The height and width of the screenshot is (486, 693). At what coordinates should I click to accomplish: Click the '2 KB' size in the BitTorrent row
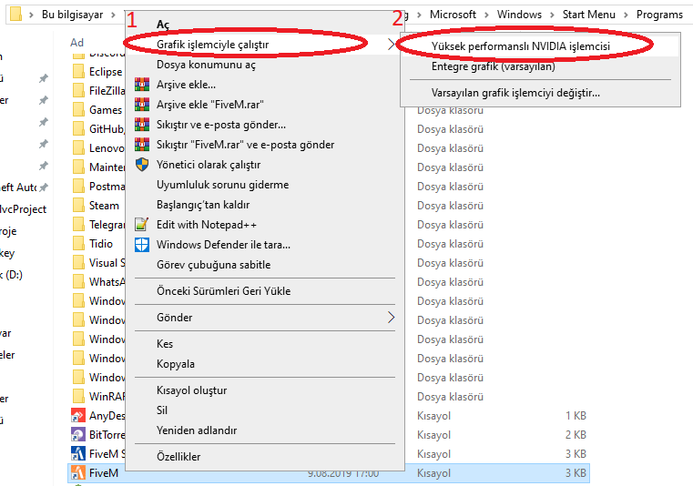576,435
